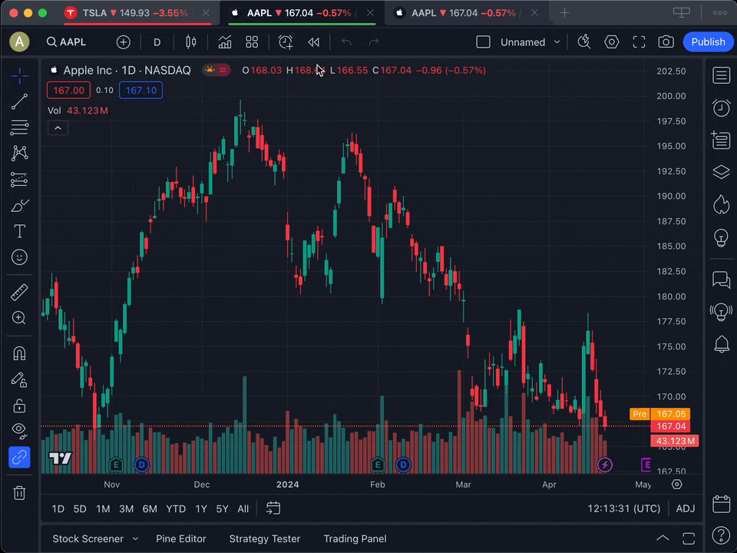Viewport: 737px width, 553px height.
Task: Create an alert from the toolbar
Action: [286, 41]
